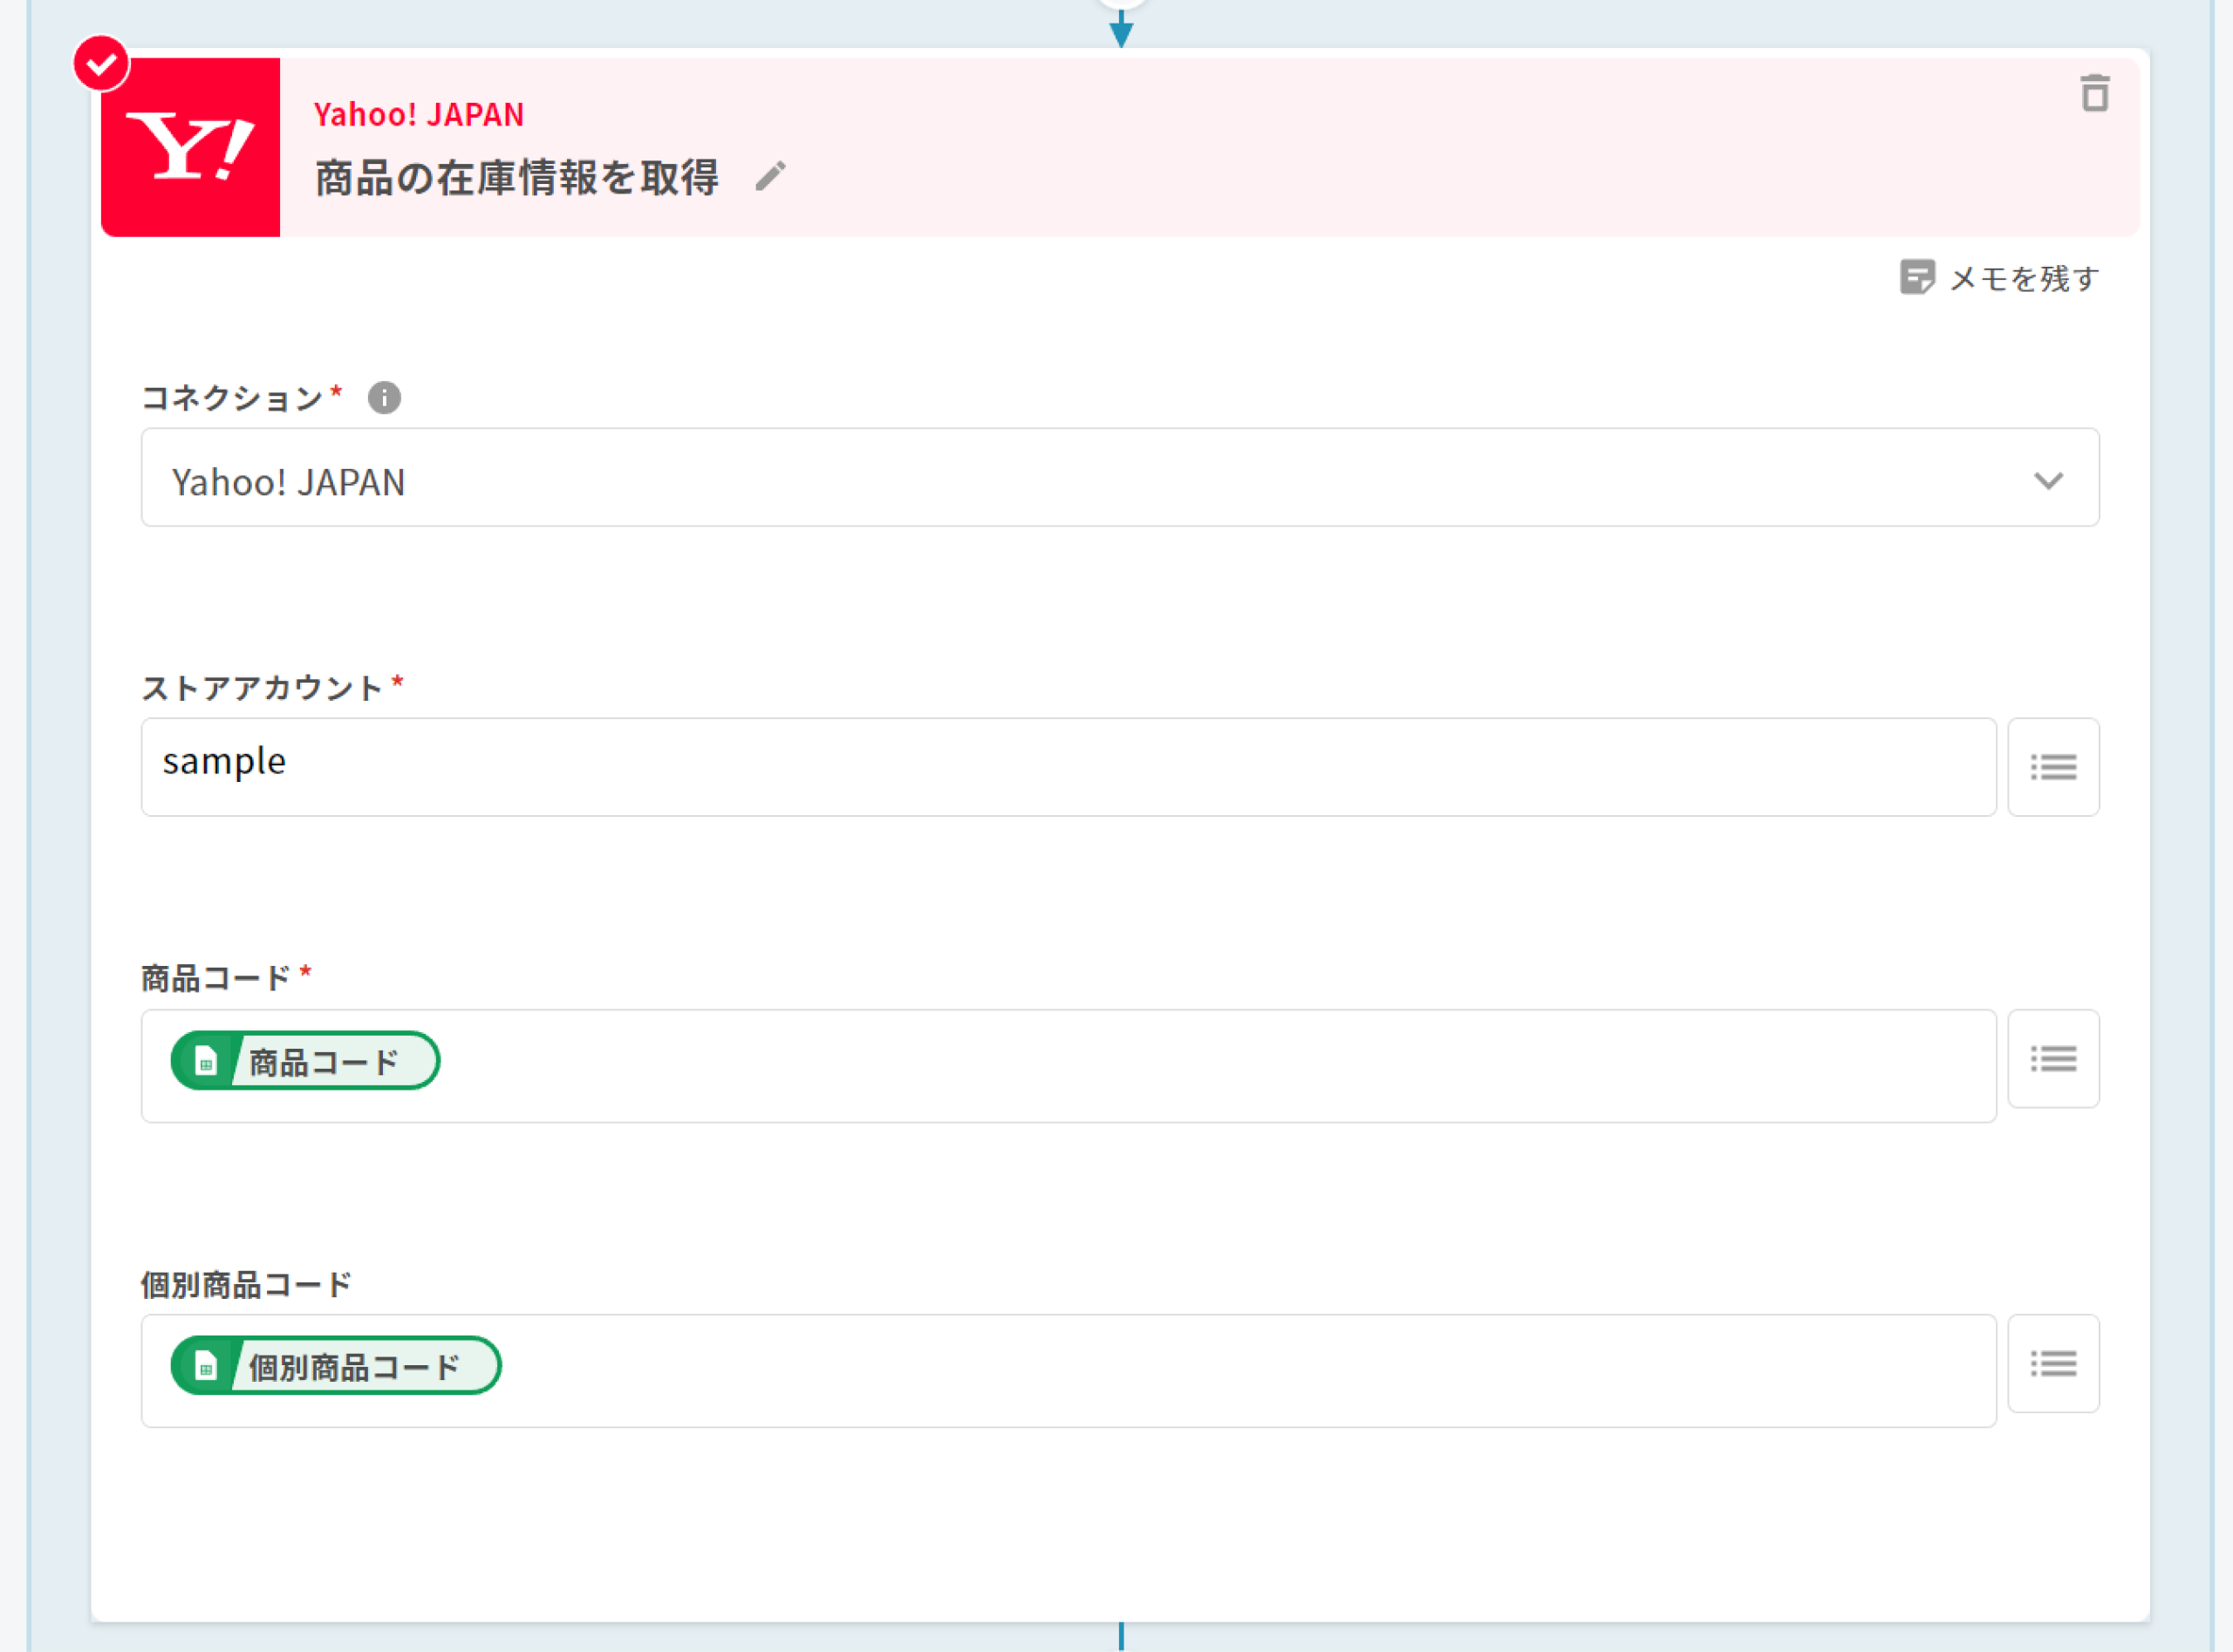Screen dimensions: 2233x1652
Task: Click the メモを残す link text
Action: click(2023, 278)
